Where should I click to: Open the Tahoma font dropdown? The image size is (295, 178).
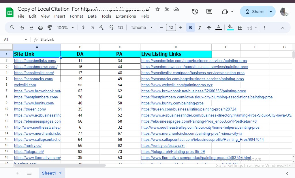(142, 28)
